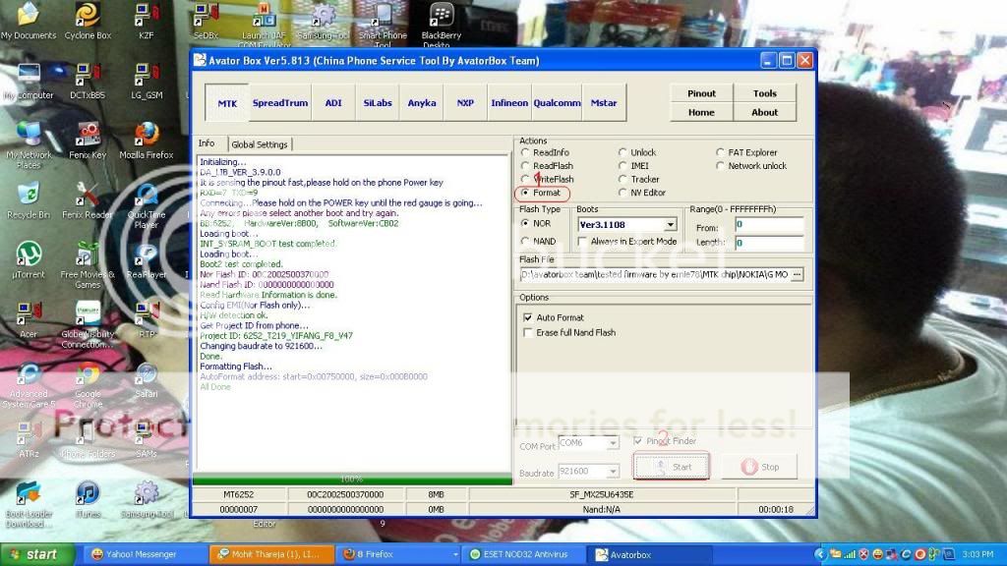Enable the Erase full Nand Flash checkbox

tap(528, 333)
